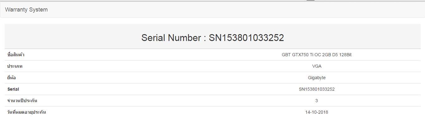Select the 14-10-2018 expiry date value
Viewport: 425px width, 136px height.
[317, 112]
